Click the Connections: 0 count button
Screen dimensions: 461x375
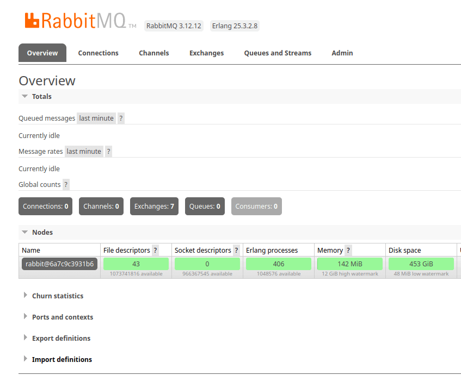(45, 207)
